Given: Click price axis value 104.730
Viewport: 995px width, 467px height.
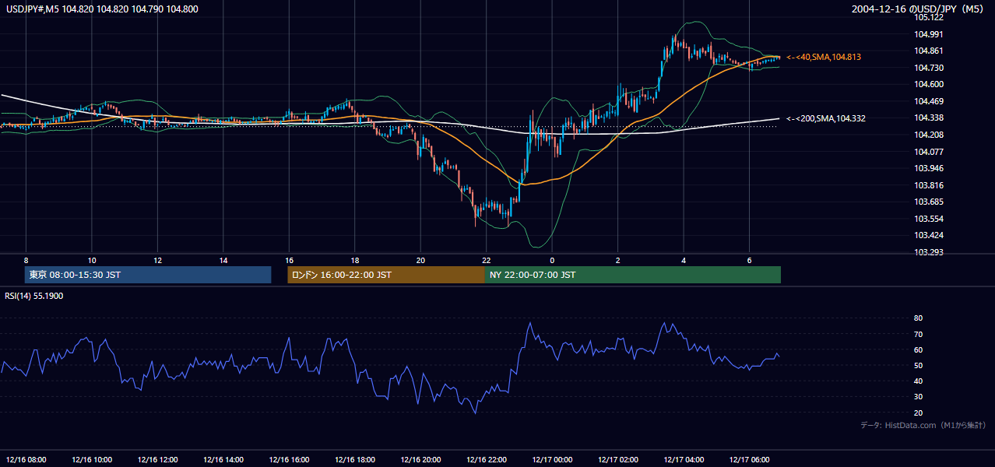Looking at the screenshot, I should [929, 68].
